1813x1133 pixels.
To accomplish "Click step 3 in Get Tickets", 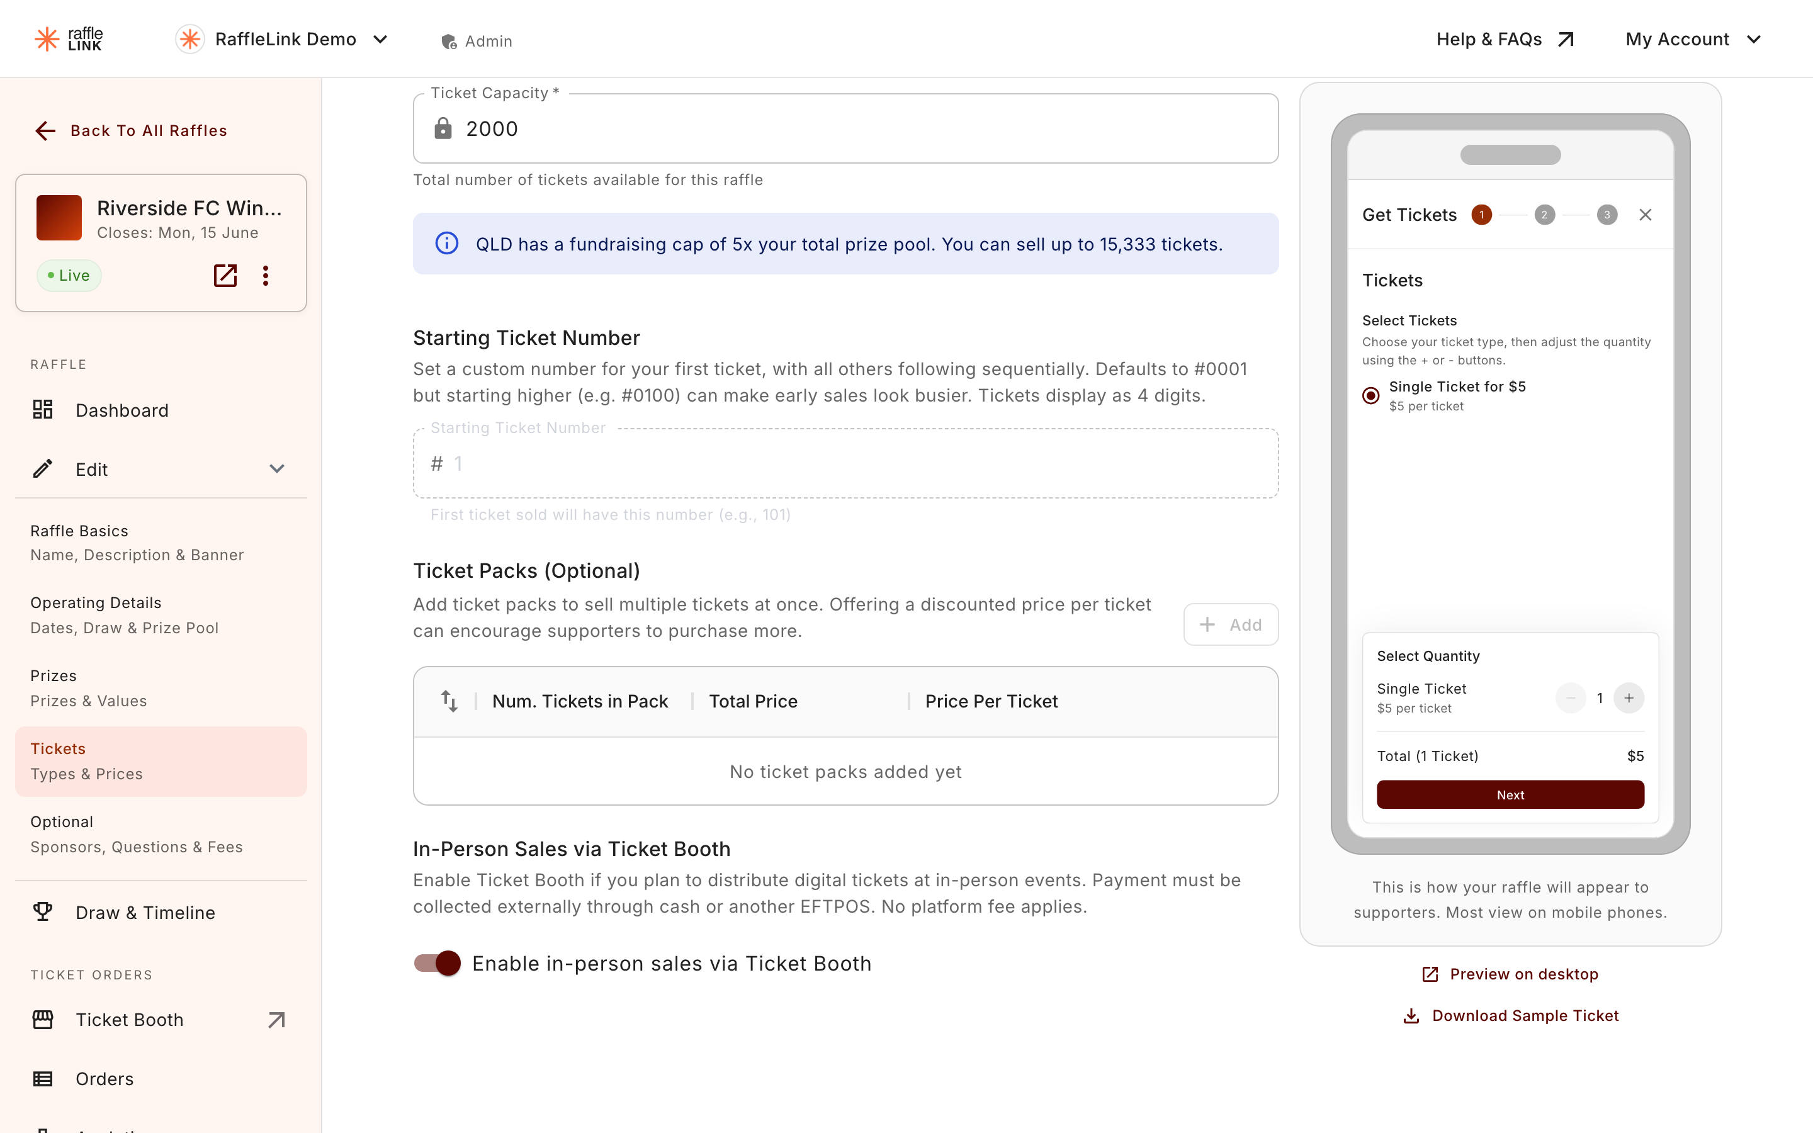I will coord(1607,215).
